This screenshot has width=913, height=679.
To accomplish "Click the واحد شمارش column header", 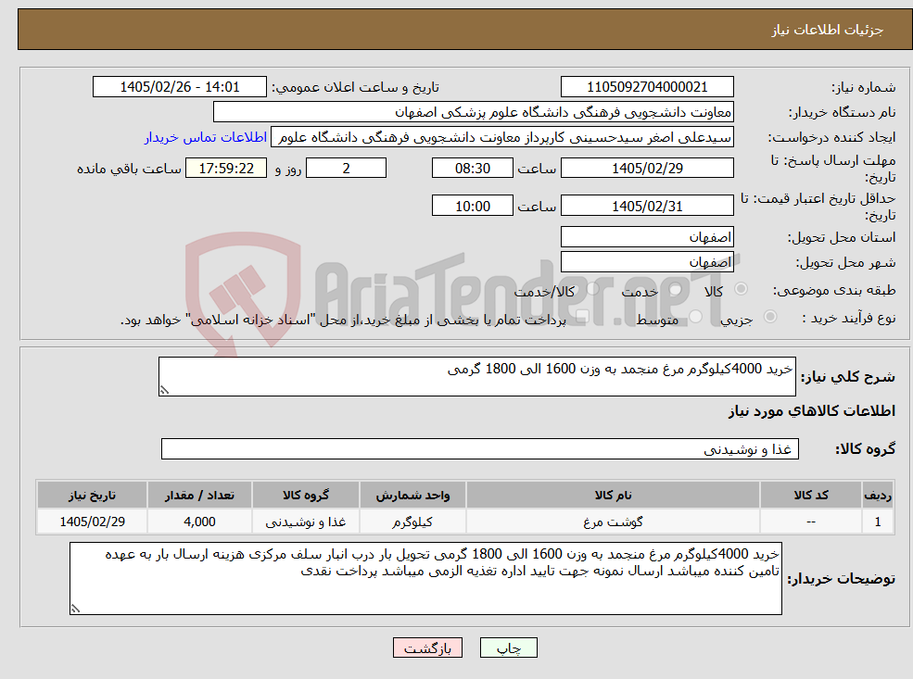I will click(412, 496).
